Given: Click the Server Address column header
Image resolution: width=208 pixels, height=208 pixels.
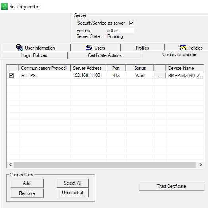Looking at the screenshot, I should 89,68.
